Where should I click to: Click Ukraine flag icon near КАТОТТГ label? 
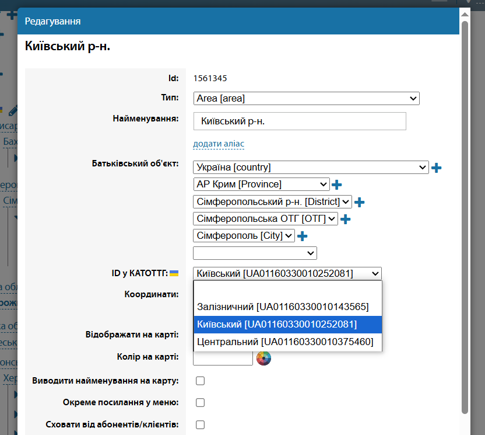[174, 273]
